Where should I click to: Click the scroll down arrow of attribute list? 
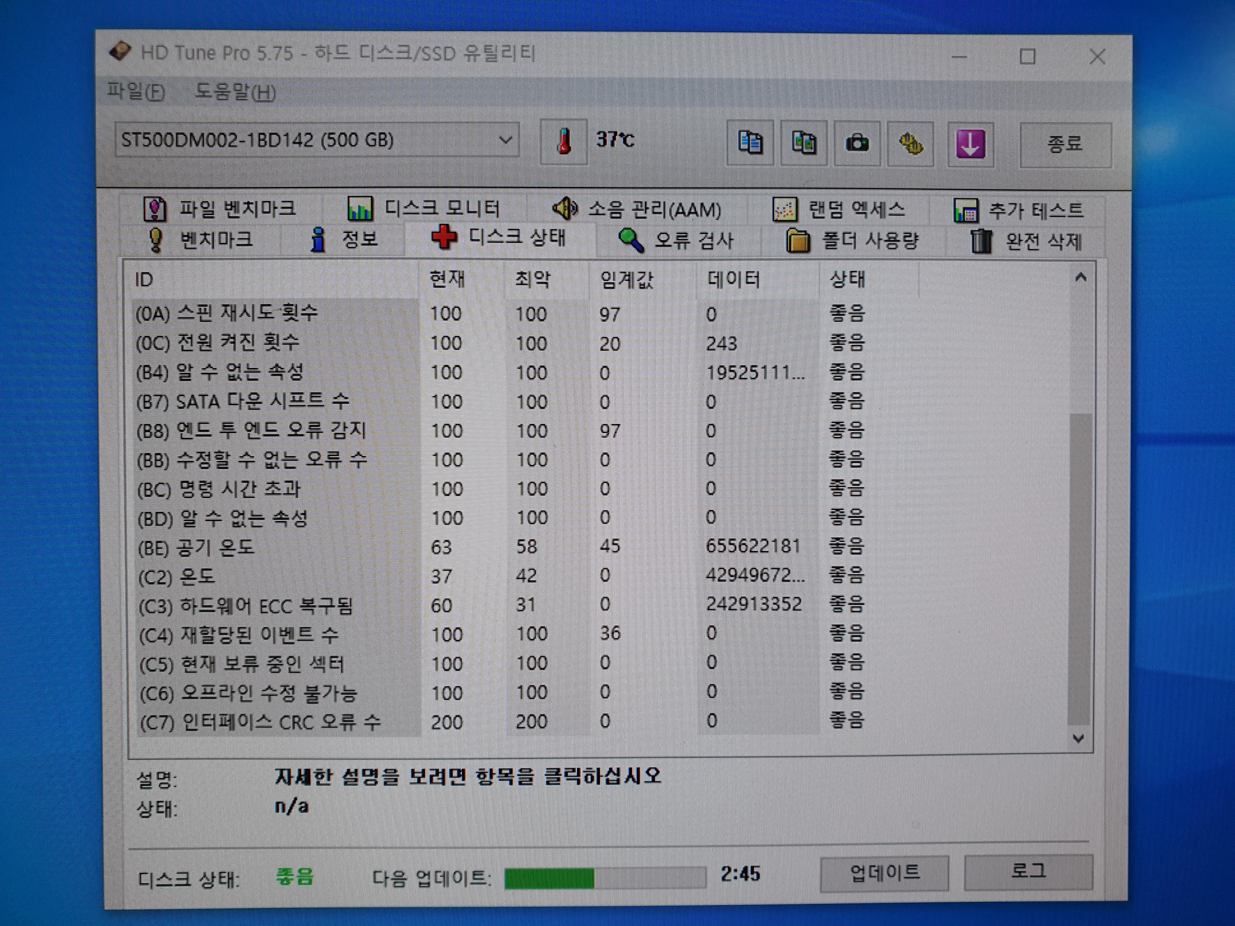[x=1079, y=738]
